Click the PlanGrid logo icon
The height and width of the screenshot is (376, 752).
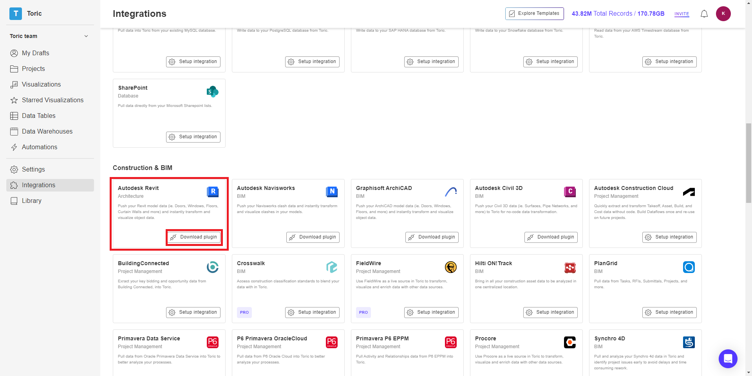click(689, 267)
